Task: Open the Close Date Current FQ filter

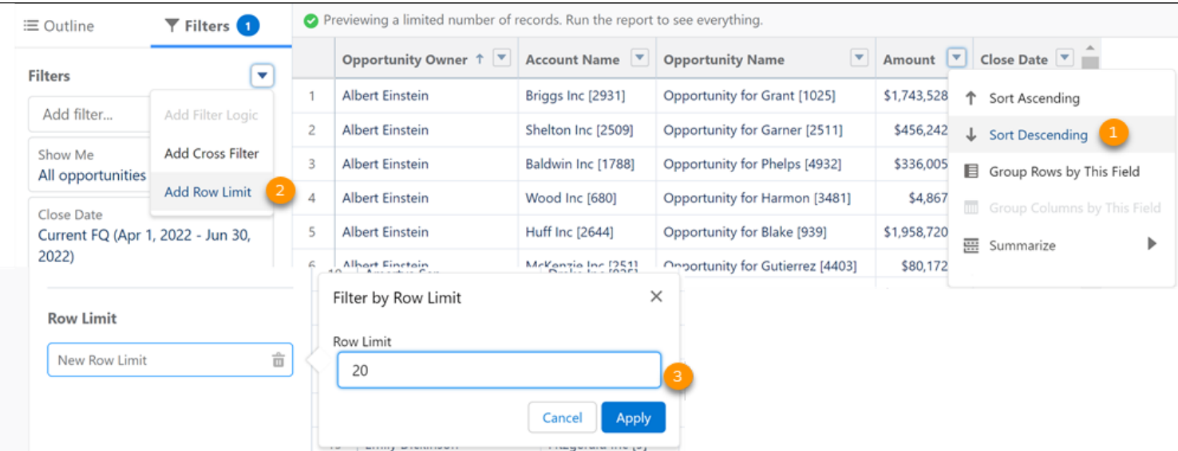Action: (152, 235)
